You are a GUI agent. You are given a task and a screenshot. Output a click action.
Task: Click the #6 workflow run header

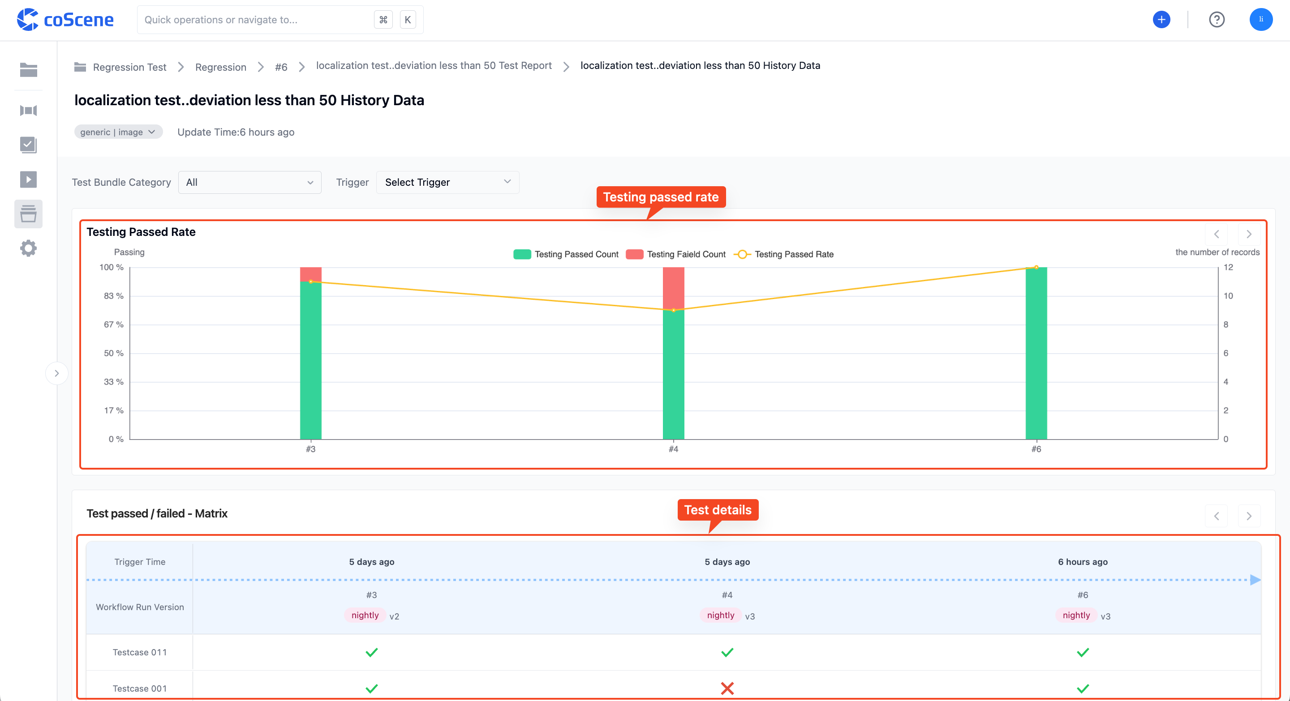1083,595
